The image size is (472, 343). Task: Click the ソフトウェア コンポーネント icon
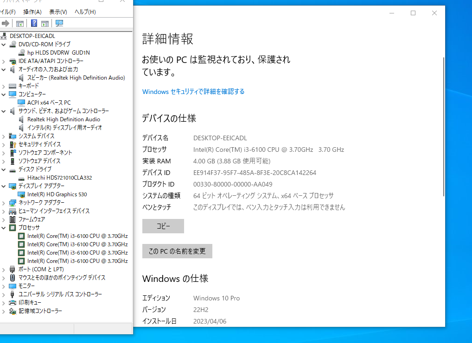click(13, 153)
